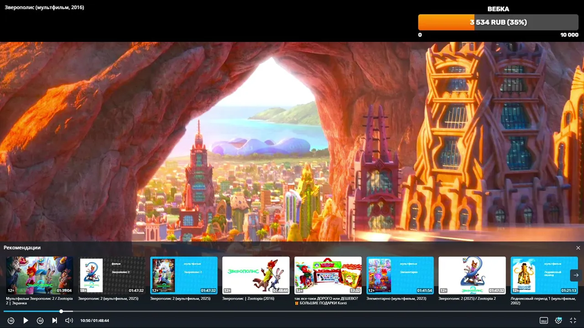This screenshot has width=584, height=328.
Task: Mute the player volume
Action: coord(69,321)
